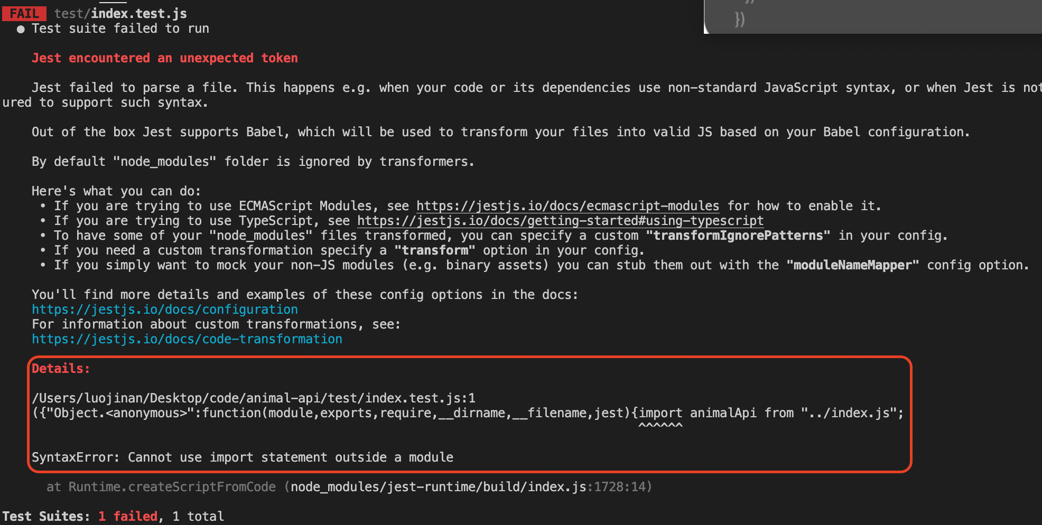Click the index.test.js:1 file path line
The height and width of the screenshot is (525, 1042).
tap(254, 398)
